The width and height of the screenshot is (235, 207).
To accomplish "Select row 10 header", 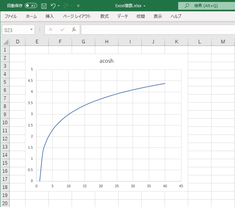I will click(5, 123).
